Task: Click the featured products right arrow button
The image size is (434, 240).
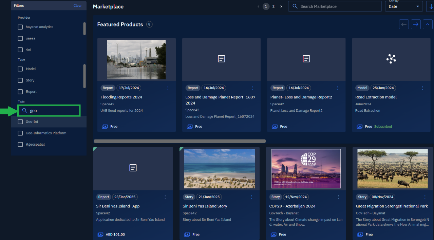Action: [416, 24]
